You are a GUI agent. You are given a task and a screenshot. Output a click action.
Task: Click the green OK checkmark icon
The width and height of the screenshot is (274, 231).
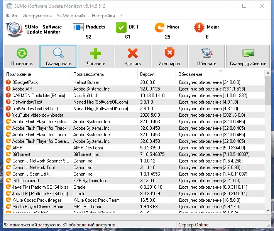click(x=121, y=27)
